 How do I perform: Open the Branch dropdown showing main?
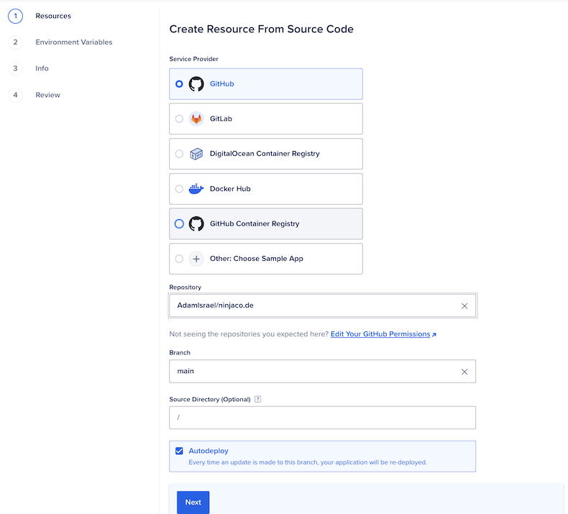point(322,371)
